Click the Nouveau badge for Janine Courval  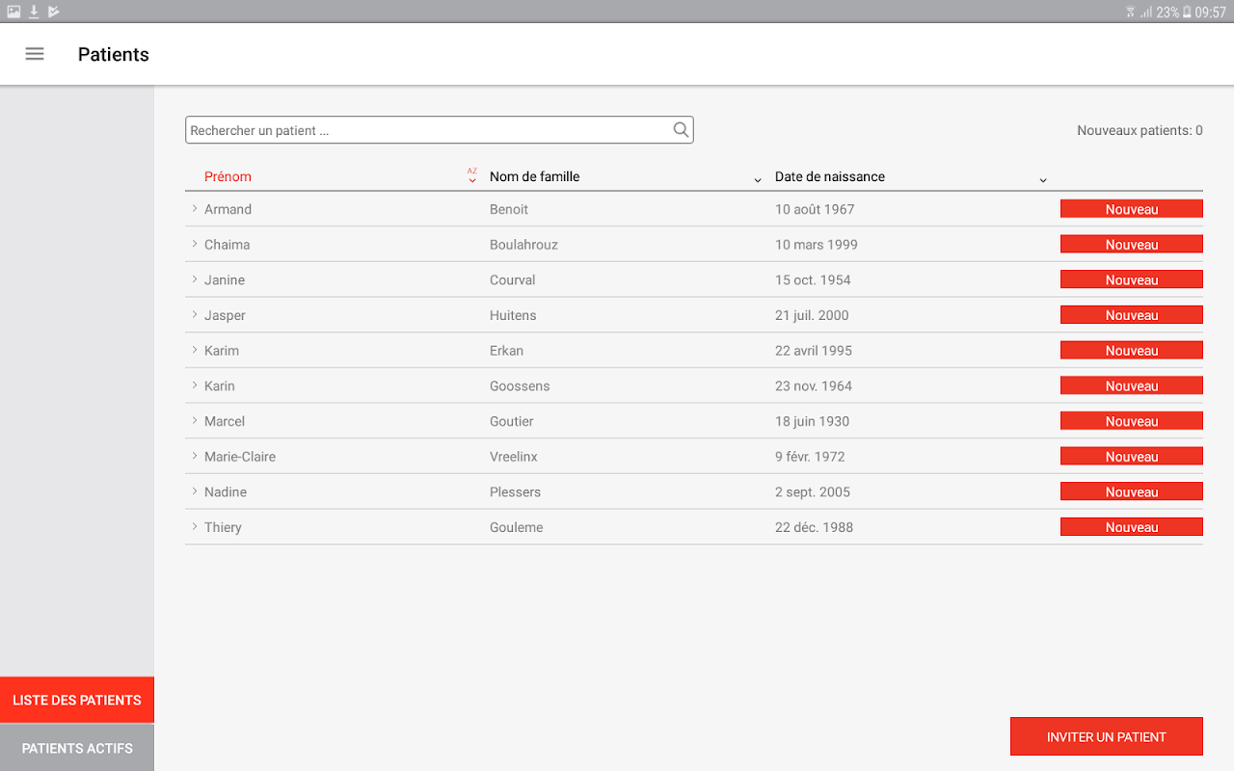point(1131,280)
